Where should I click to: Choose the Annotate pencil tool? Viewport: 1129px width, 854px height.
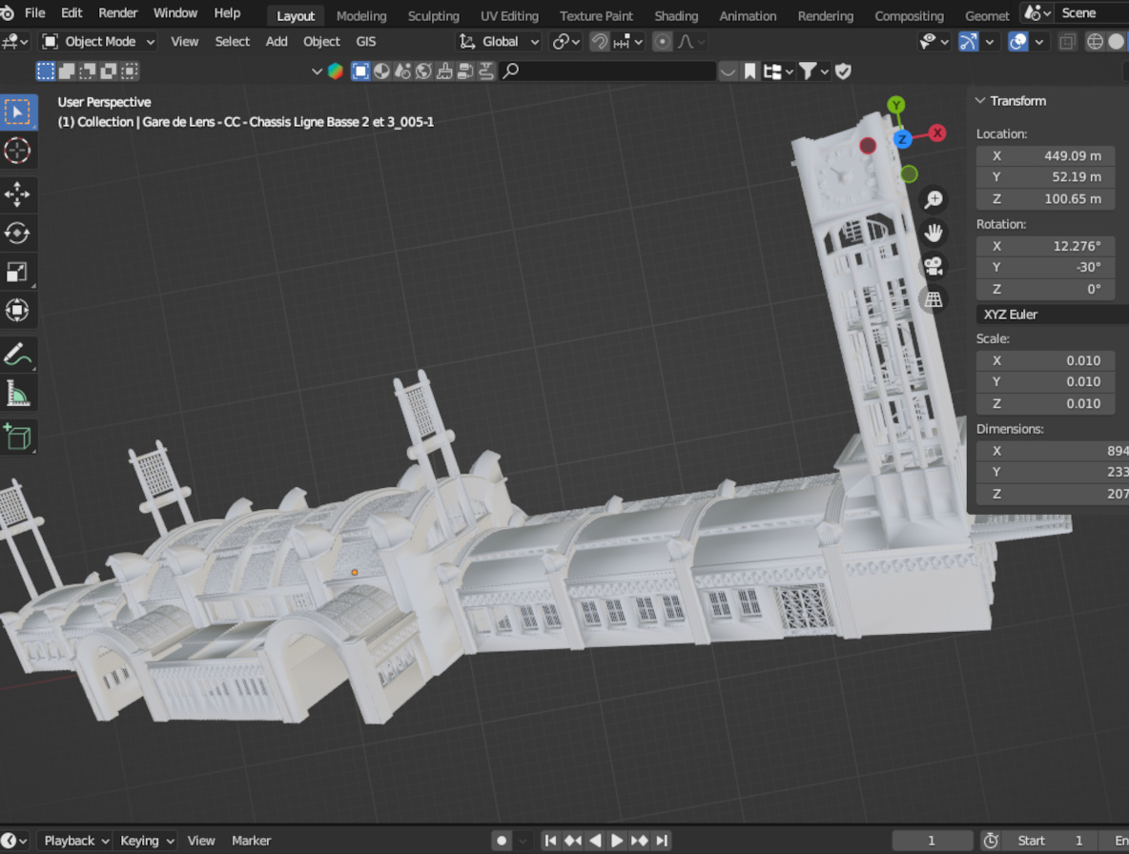click(17, 355)
